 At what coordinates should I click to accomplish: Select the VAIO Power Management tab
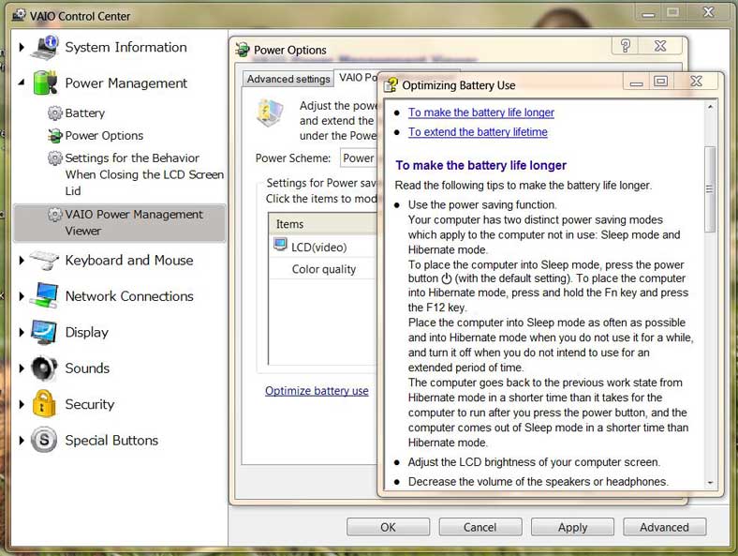point(357,78)
